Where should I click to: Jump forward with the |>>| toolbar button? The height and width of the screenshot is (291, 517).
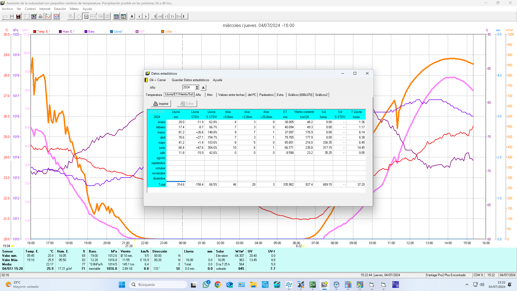(x=179, y=16)
